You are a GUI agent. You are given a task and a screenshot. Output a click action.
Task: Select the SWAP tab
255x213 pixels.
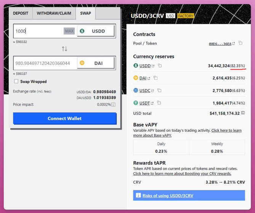85,13
